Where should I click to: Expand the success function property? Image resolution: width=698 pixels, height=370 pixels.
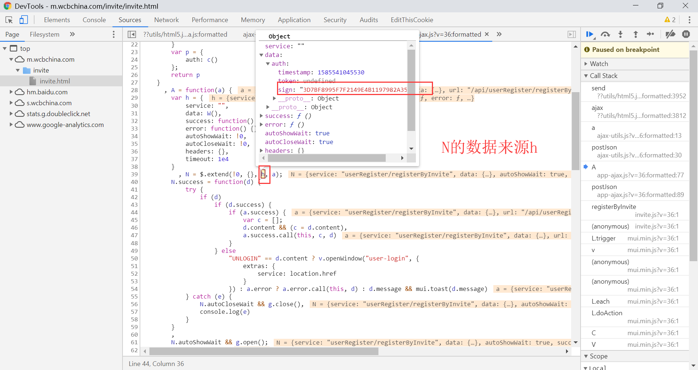pyautogui.click(x=261, y=116)
